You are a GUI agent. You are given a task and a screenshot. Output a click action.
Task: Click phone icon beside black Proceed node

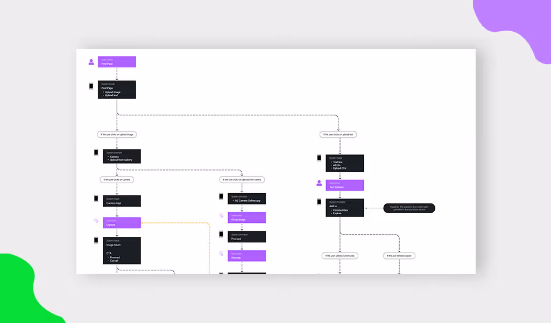point(221,234)
